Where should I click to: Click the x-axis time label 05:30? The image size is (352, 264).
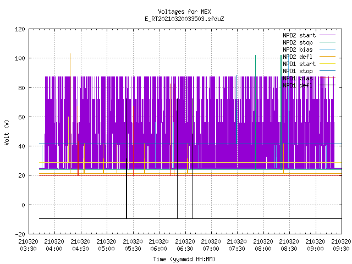pyautogui.click(x=133, y=249)
